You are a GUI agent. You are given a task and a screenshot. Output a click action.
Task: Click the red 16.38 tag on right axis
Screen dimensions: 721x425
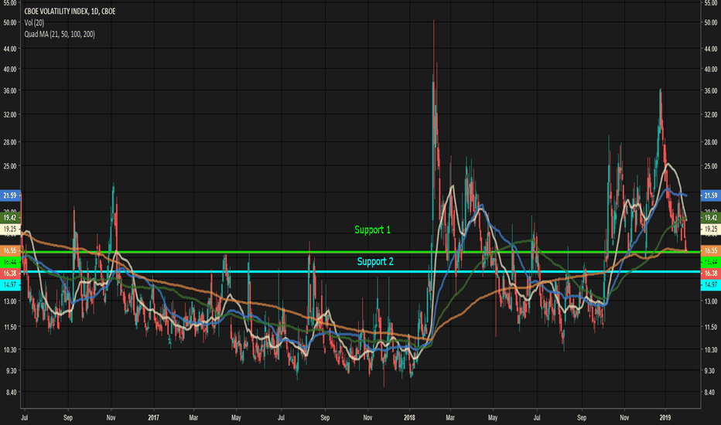pos(710,273)
